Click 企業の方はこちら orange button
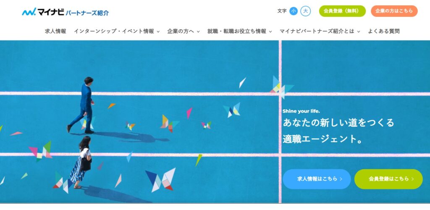This screenshot has width=430, height=210. click(394, 11)
